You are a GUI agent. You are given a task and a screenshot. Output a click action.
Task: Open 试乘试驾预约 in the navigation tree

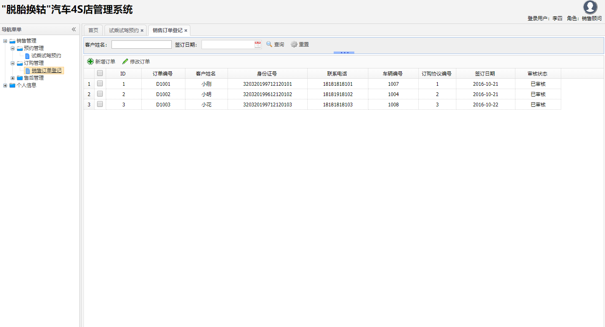pos(46,56)
